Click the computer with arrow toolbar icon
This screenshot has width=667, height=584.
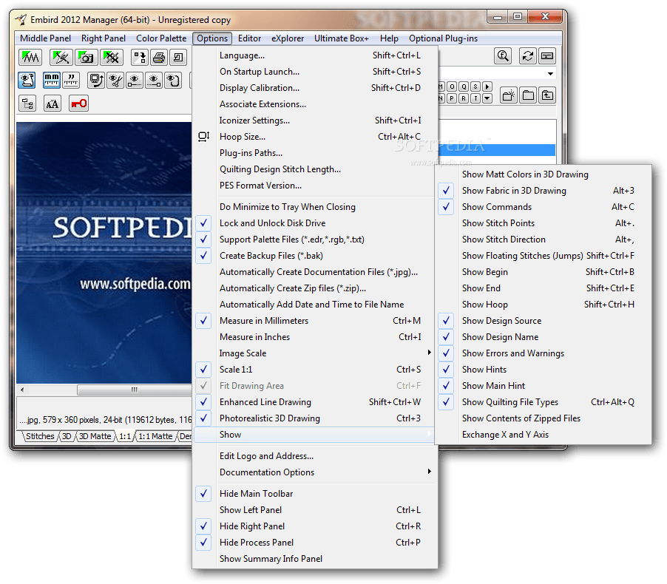pos(96,80)
